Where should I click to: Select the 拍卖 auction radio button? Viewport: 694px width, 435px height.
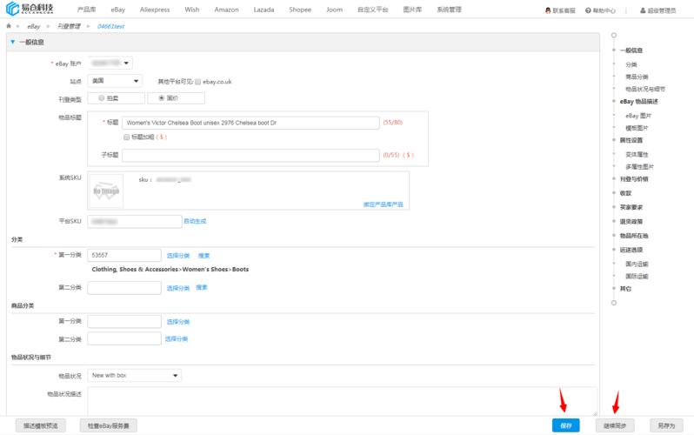pyautogui.click(x=102, y=98)
